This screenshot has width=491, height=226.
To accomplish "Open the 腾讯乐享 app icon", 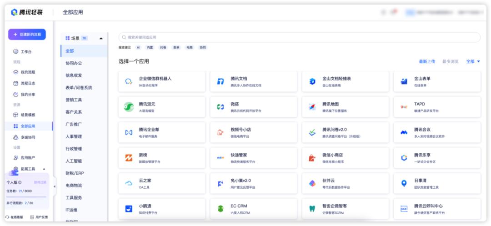I will click(x=404, y=158).
